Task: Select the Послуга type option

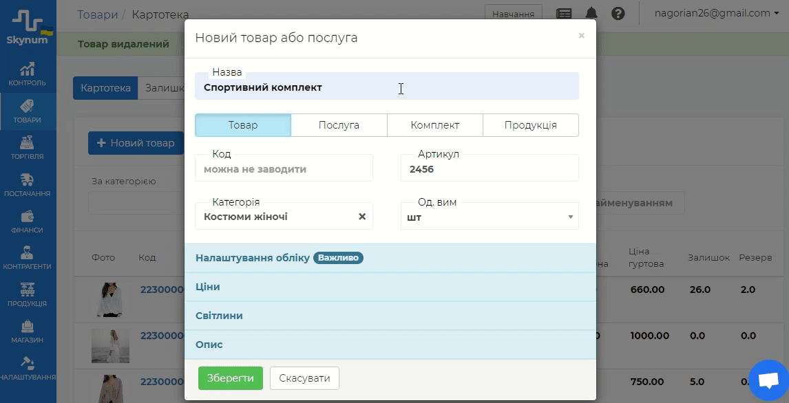Action: [x=339, y=125]
